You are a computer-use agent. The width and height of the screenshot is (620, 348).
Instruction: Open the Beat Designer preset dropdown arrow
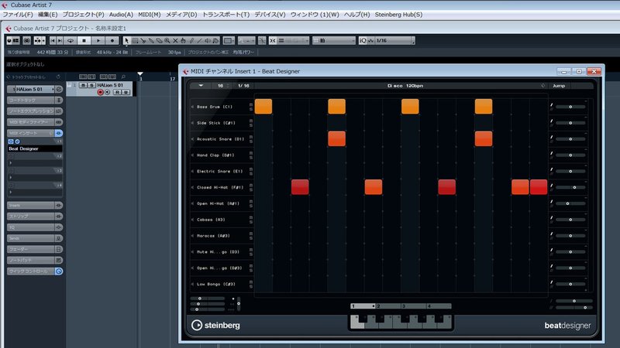201,86
